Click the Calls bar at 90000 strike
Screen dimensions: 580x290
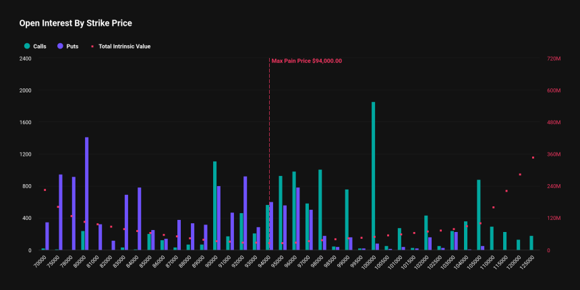(x=215, y=206)
